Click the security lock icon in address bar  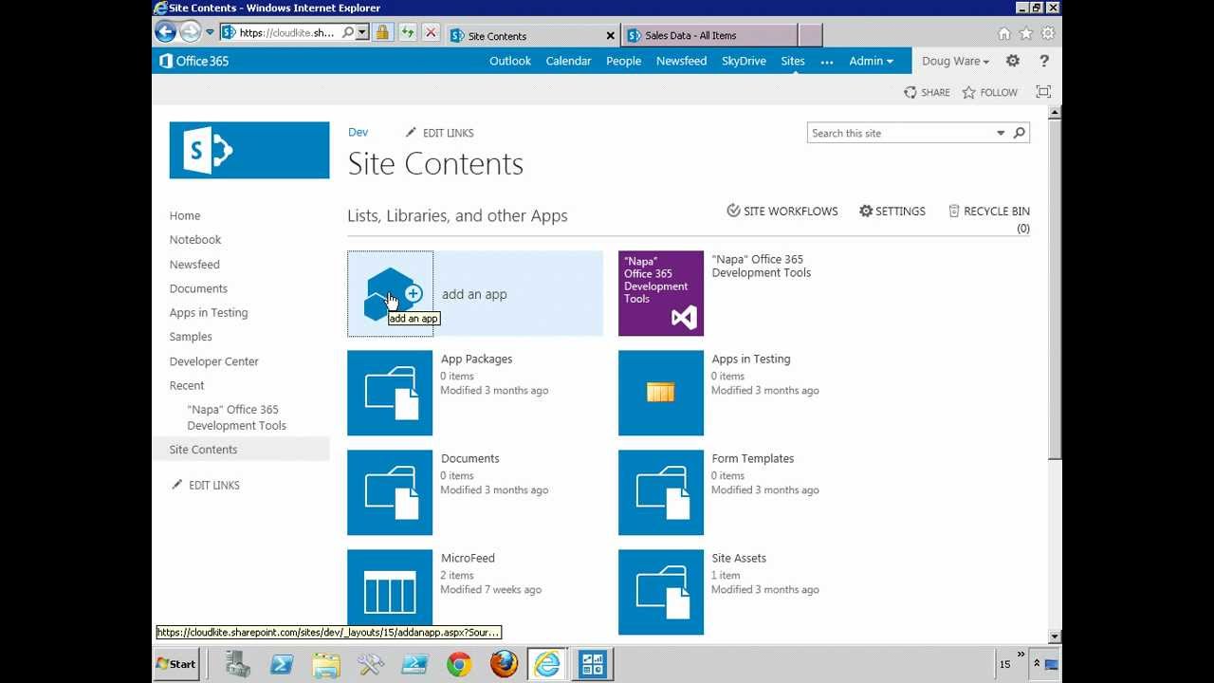click(x=382, y=32)
